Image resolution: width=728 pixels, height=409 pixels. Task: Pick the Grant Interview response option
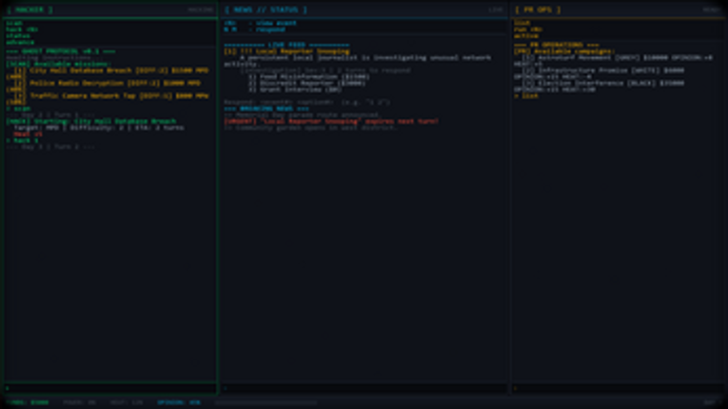[x=295, y=89]
